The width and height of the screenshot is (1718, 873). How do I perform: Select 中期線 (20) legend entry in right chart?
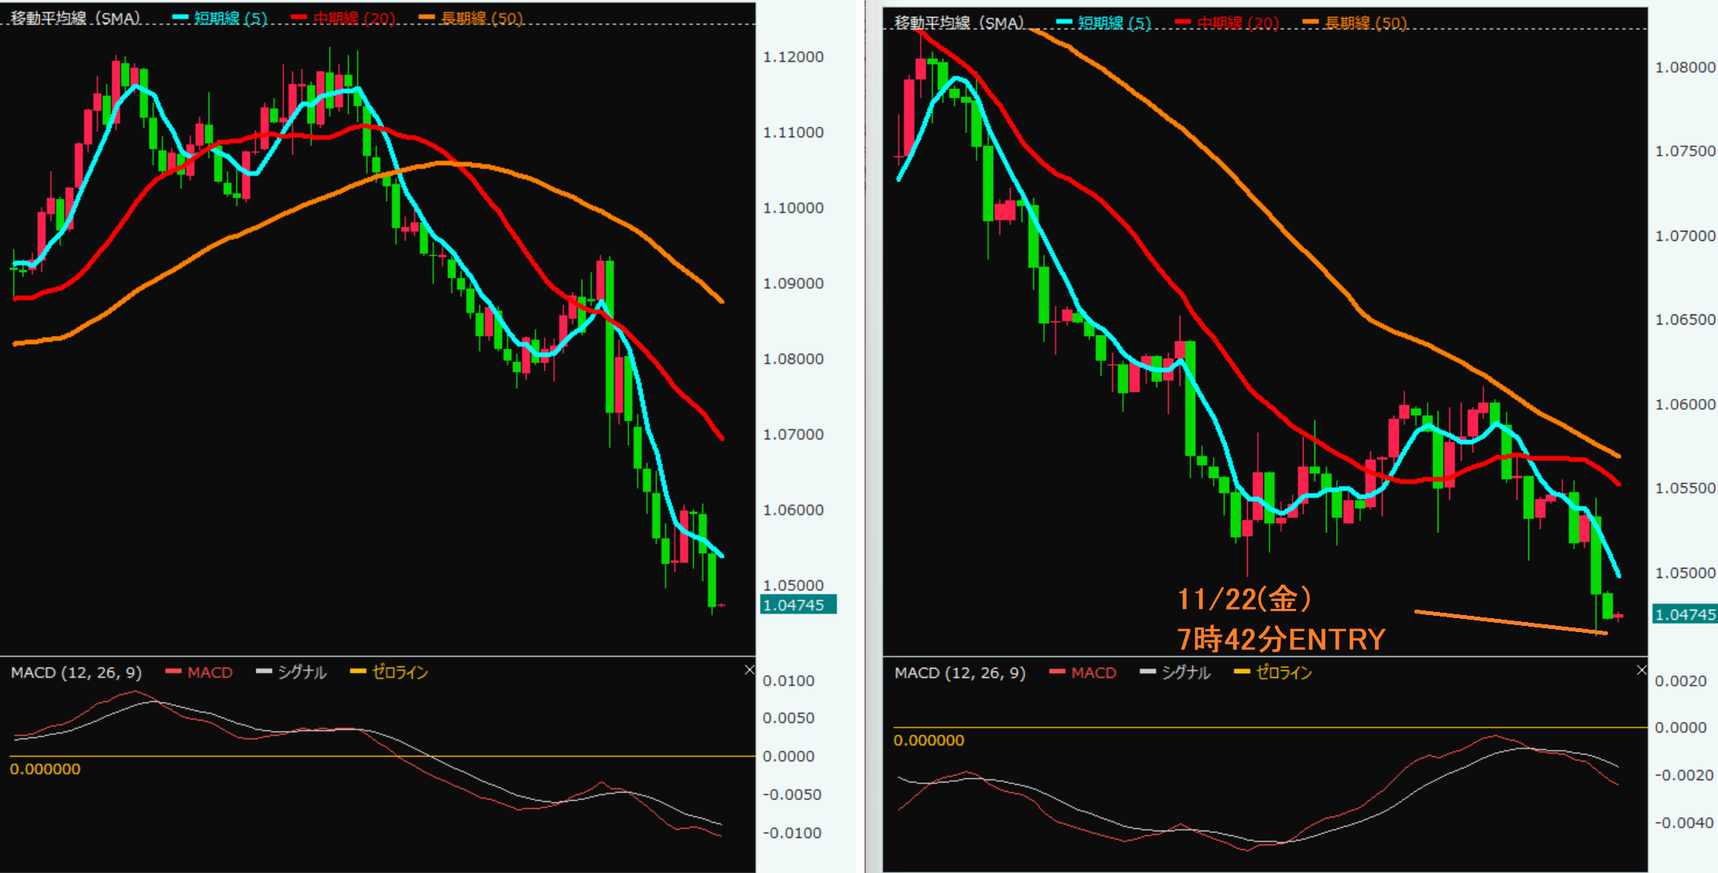pos(1237,22)
